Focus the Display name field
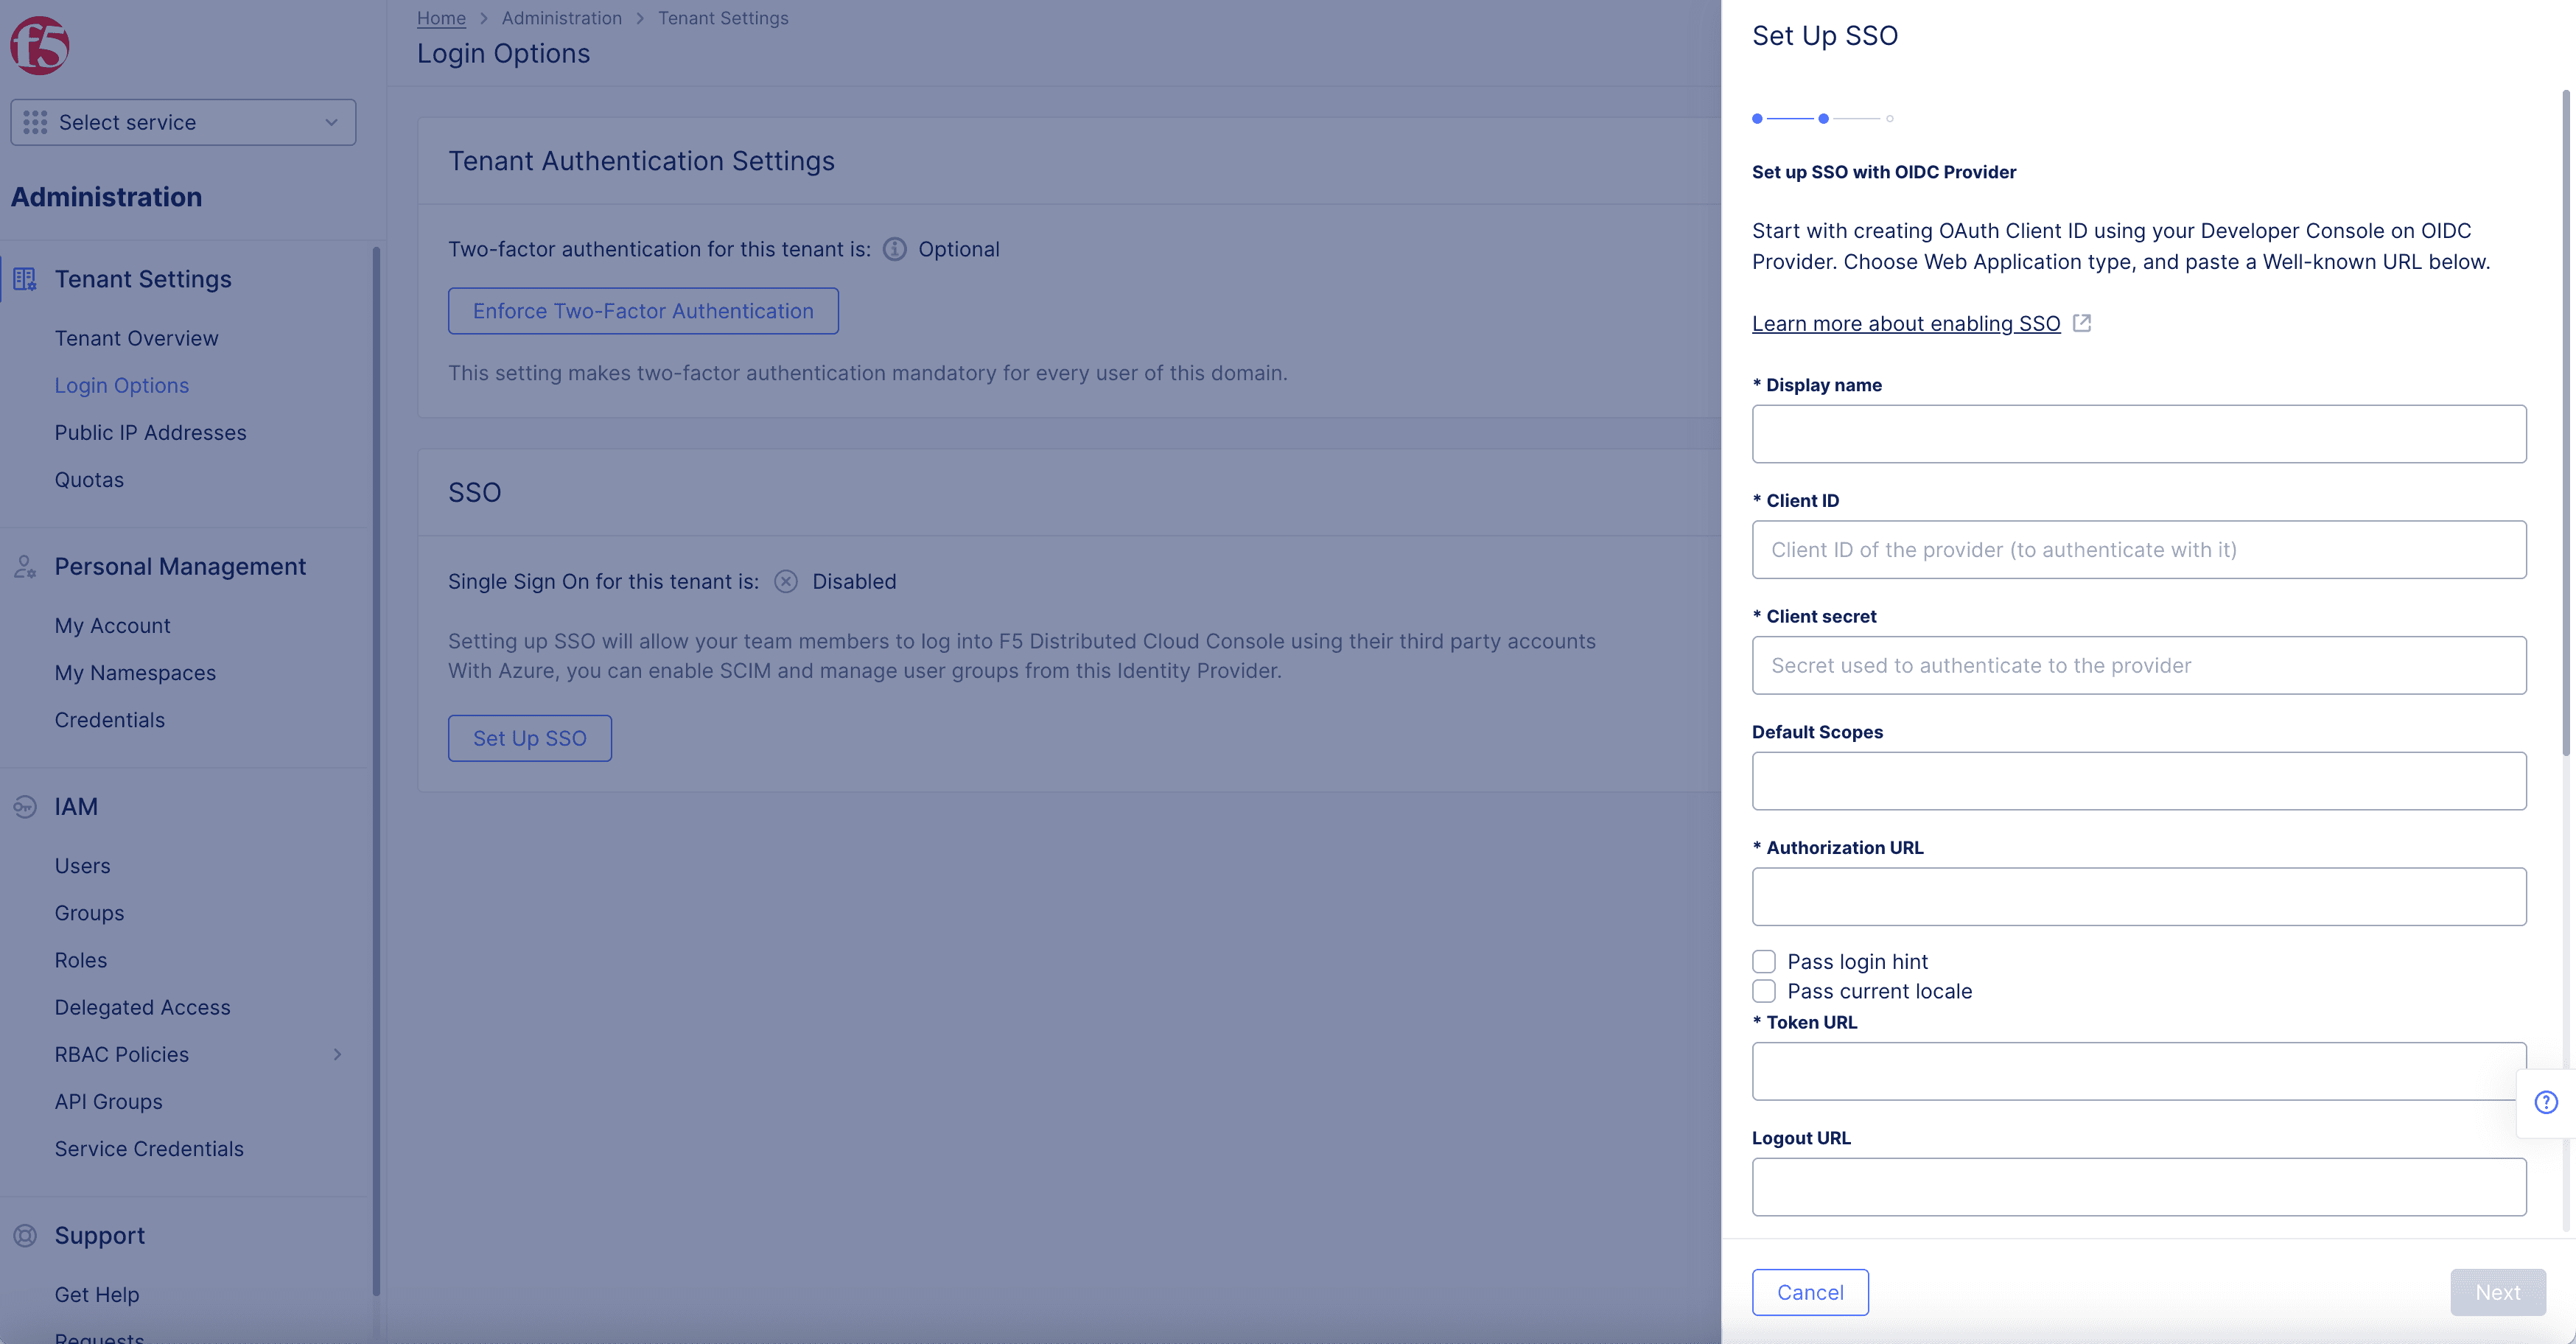 [2138, 433]
